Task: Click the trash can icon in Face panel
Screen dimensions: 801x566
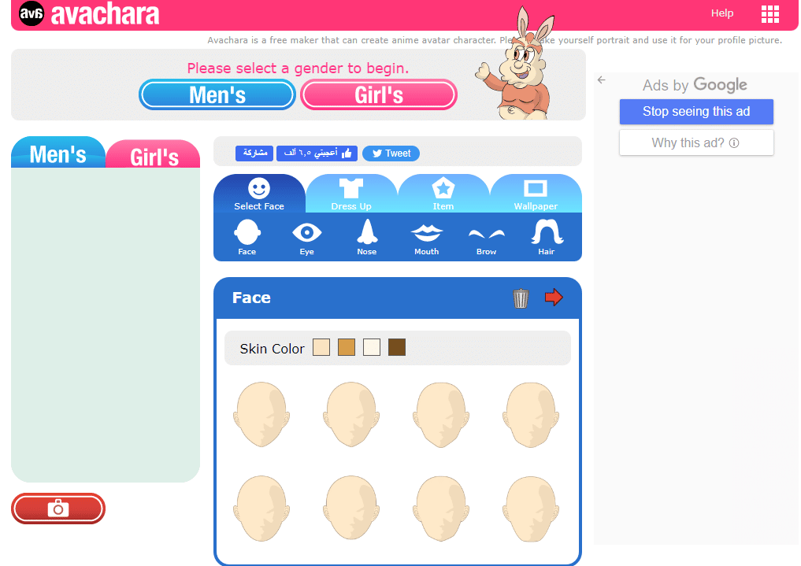Action: (521, 298)
